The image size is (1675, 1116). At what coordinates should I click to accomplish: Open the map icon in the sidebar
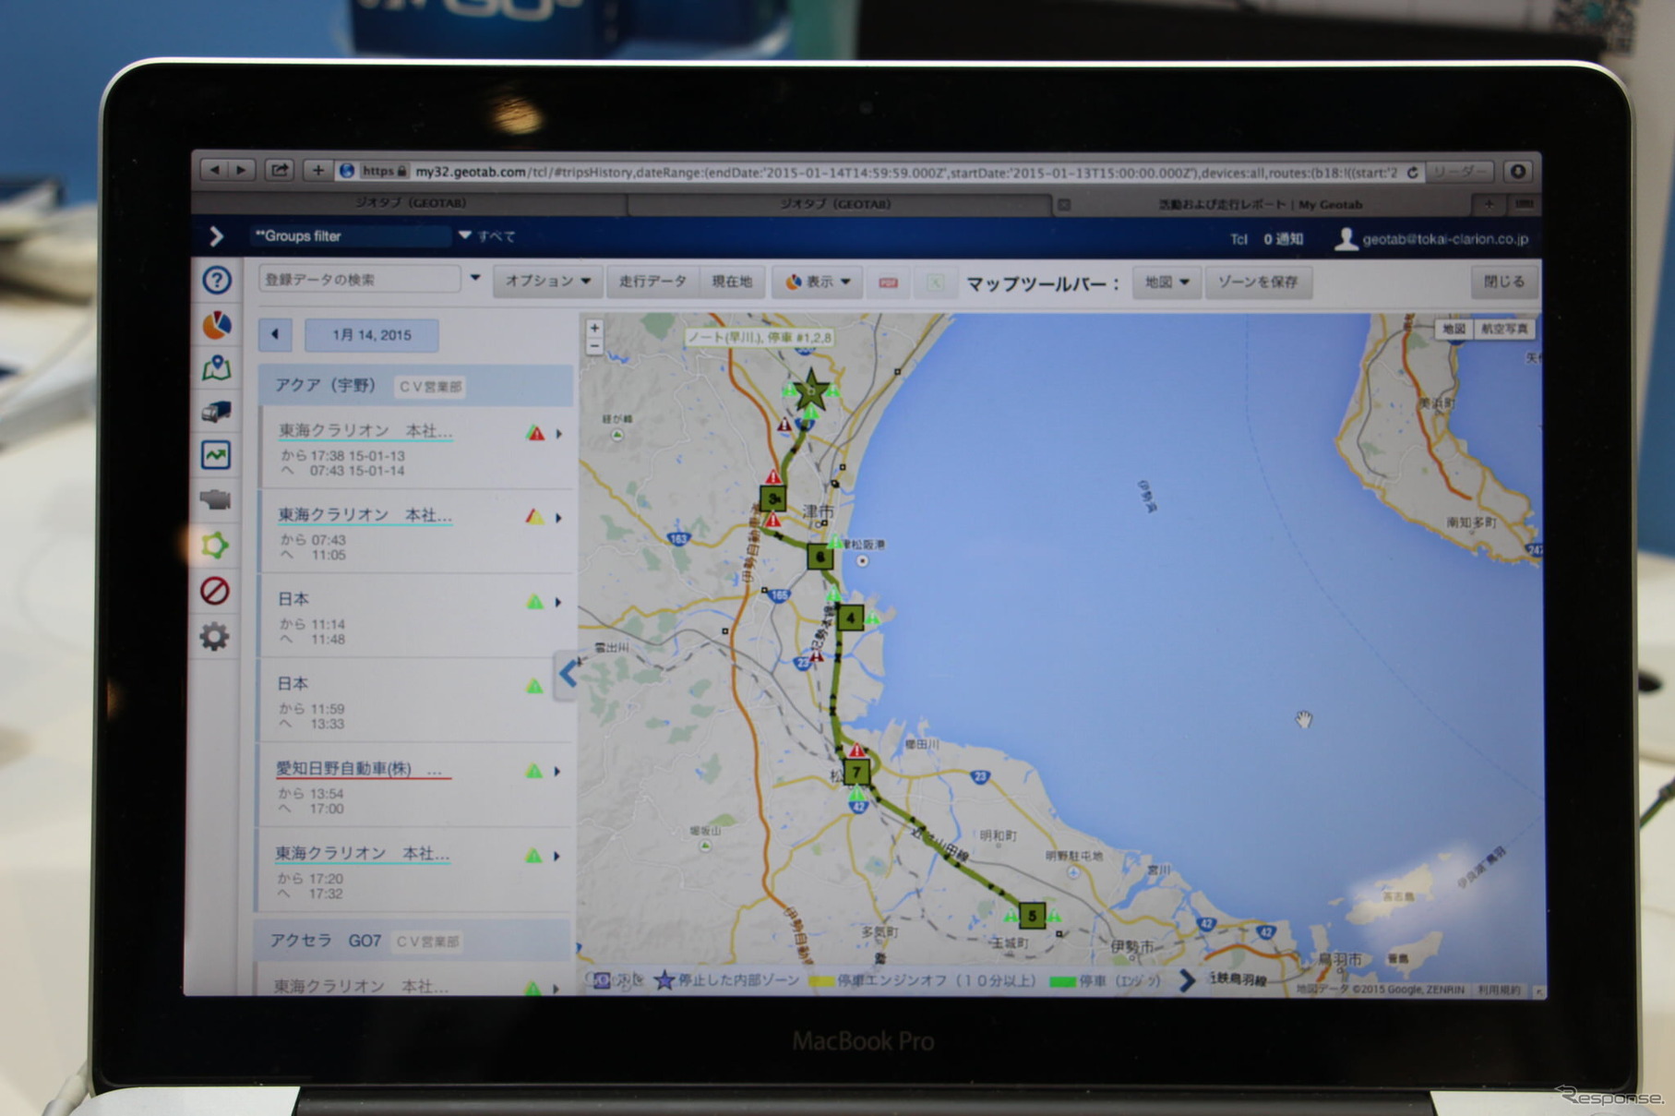coord(217,368)
